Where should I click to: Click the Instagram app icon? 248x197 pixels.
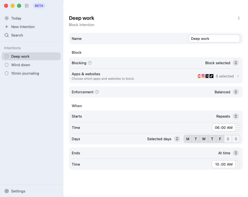click(x=203, y=76)
